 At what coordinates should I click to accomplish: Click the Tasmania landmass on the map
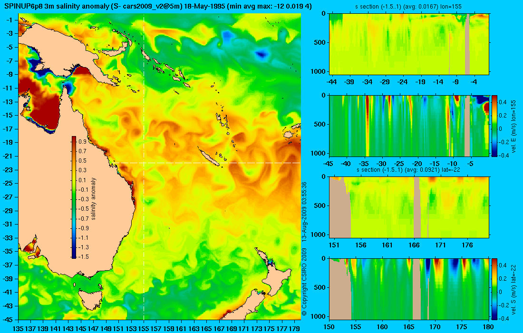91,300
